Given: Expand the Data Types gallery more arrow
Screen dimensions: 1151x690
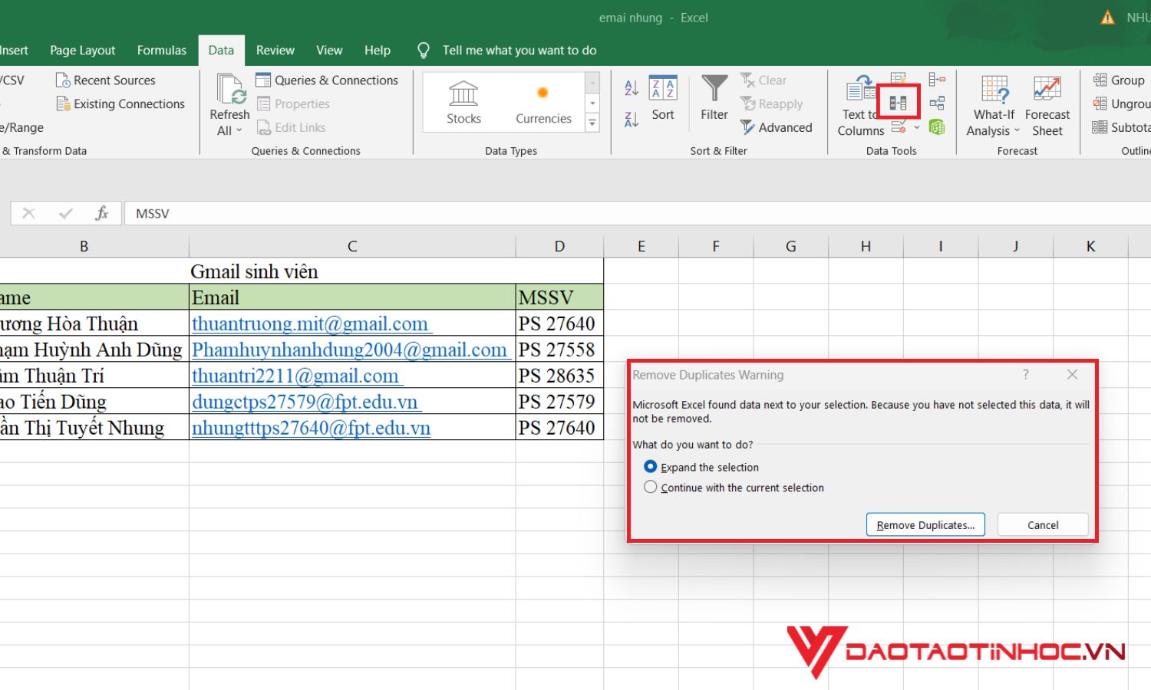Looking at the screenshot, I should [592, 123].
